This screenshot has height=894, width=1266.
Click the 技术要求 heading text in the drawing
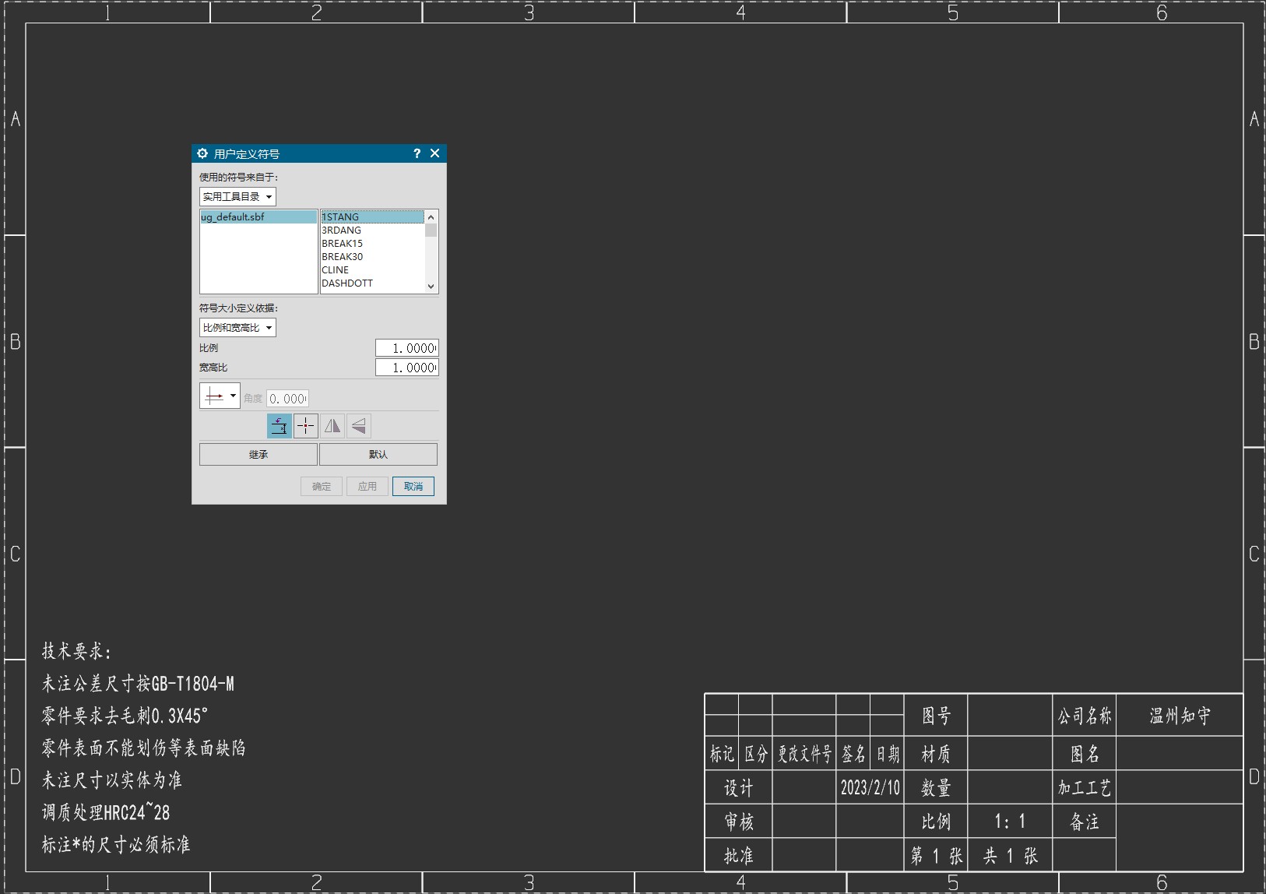[77, 652]
